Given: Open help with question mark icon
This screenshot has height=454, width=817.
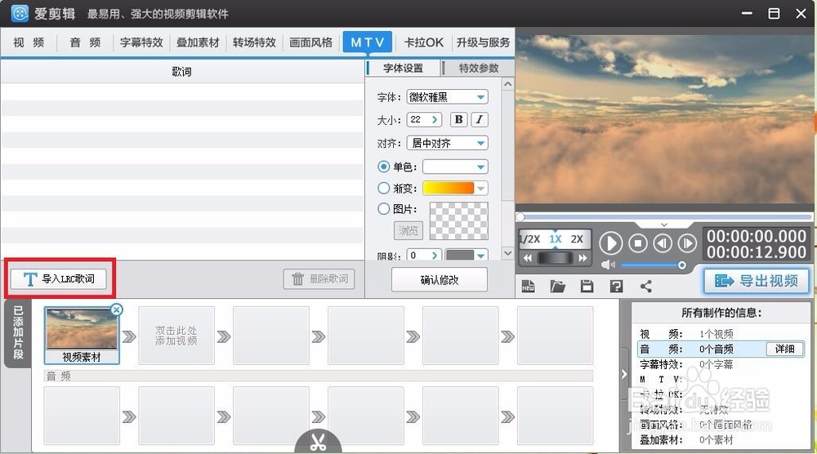Looking at the screenshot, I should click(x=616, y=286).
